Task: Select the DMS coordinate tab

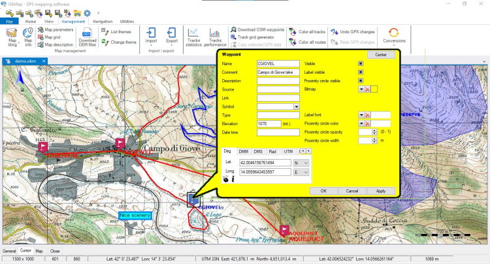Action: point(259,151)
